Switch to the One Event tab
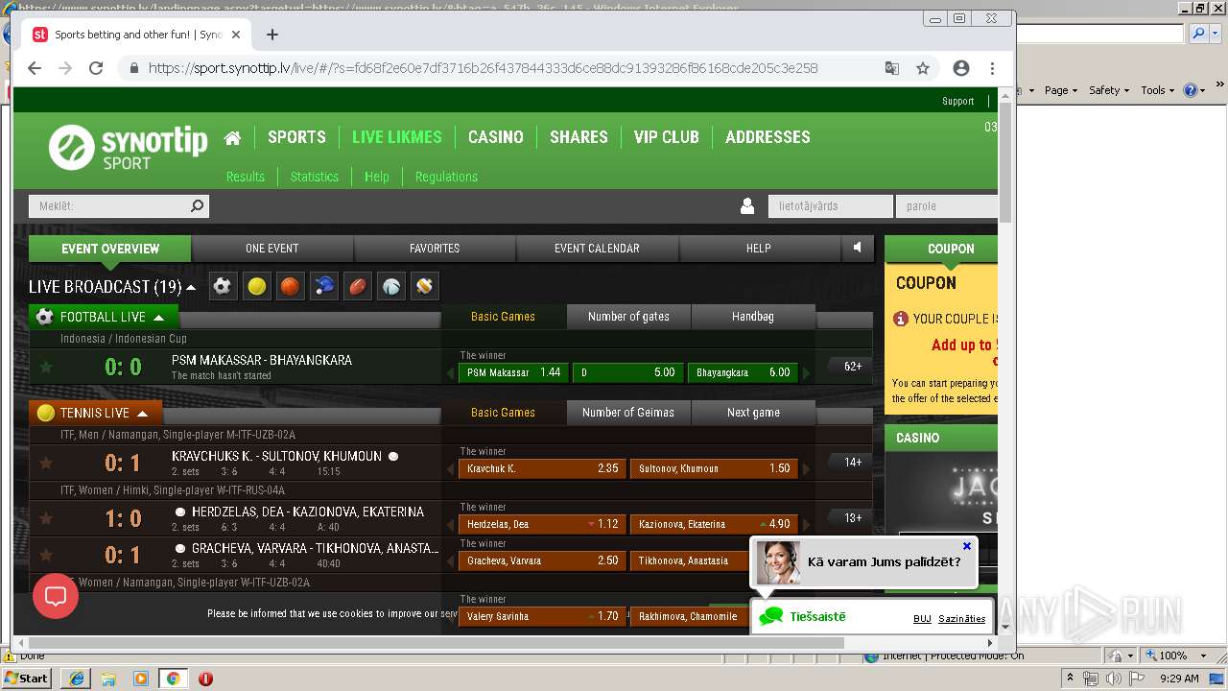 pos(272,248)
